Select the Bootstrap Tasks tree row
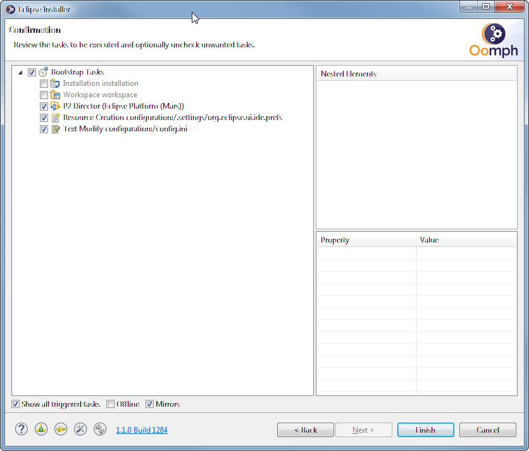Viewport: 529px width, 451px height. tap(77, 72)
